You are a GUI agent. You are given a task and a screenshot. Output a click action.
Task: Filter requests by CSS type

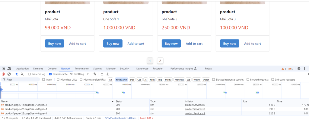pos(139,79)
